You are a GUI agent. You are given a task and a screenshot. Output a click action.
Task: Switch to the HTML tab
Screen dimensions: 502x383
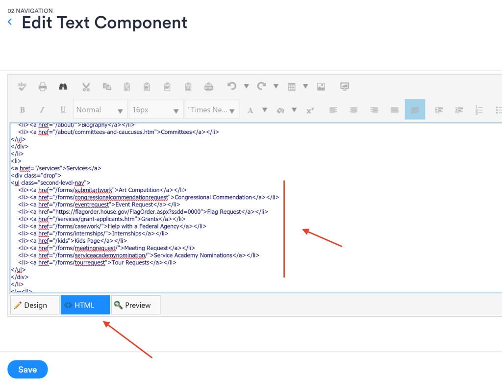click(85, 305)
